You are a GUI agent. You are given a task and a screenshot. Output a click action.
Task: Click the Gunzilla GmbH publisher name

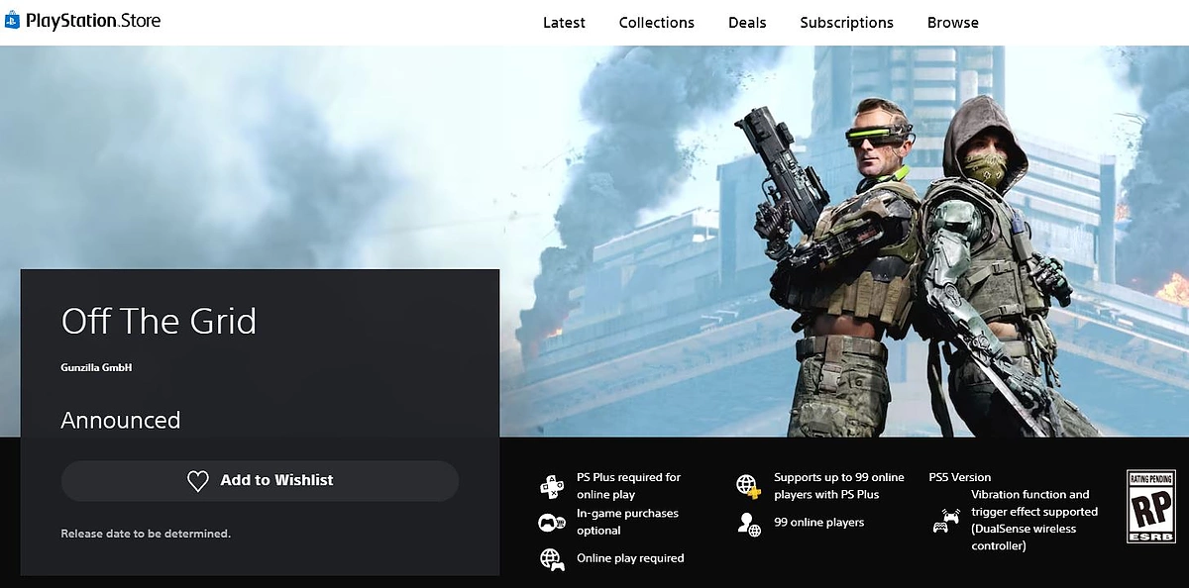point(96,367)
